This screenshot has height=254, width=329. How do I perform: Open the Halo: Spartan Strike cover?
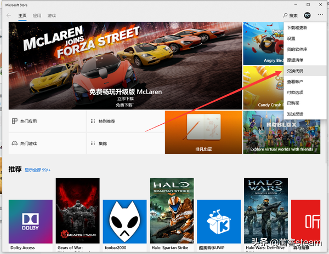click(x=172, y=210)
